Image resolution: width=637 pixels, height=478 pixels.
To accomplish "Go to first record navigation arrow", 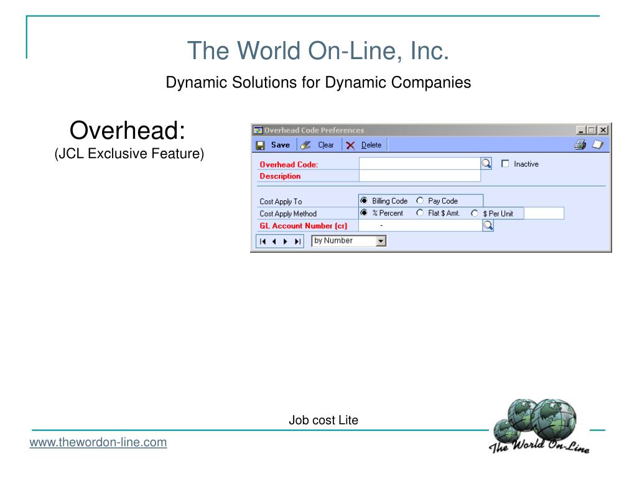I will tap(263, 241).
